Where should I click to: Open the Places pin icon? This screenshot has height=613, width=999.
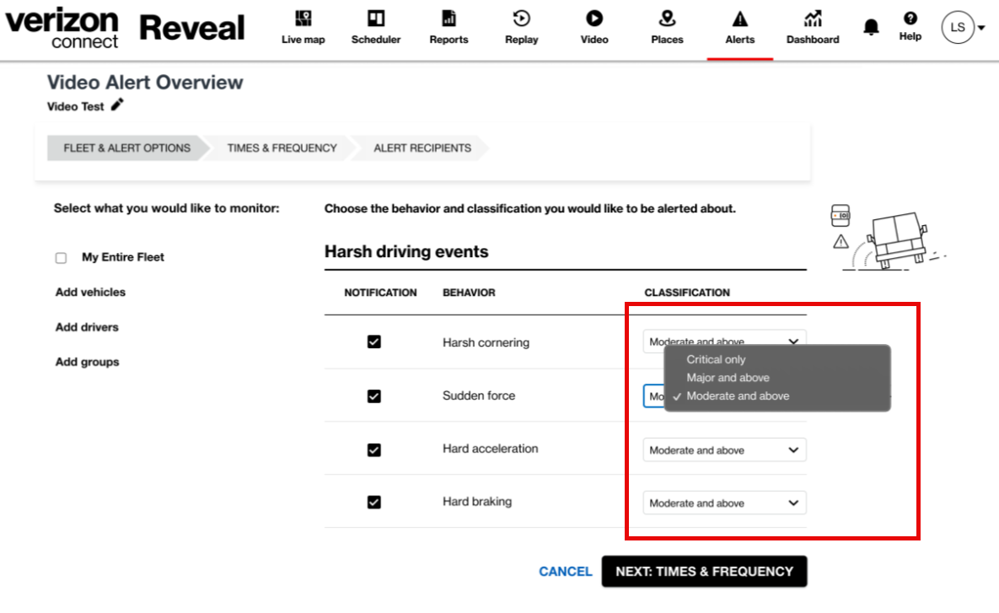pyautogui.click(x=667, y=19)
